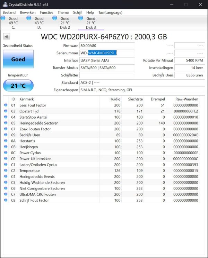The width and height of the screenshot is (208, 258).
Task: Click raw value 000000000393
Action: coord(186,165)
